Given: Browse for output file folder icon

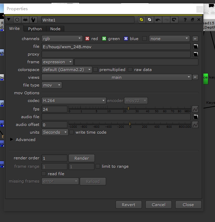Looking at the screenshot, I should 196,46.
